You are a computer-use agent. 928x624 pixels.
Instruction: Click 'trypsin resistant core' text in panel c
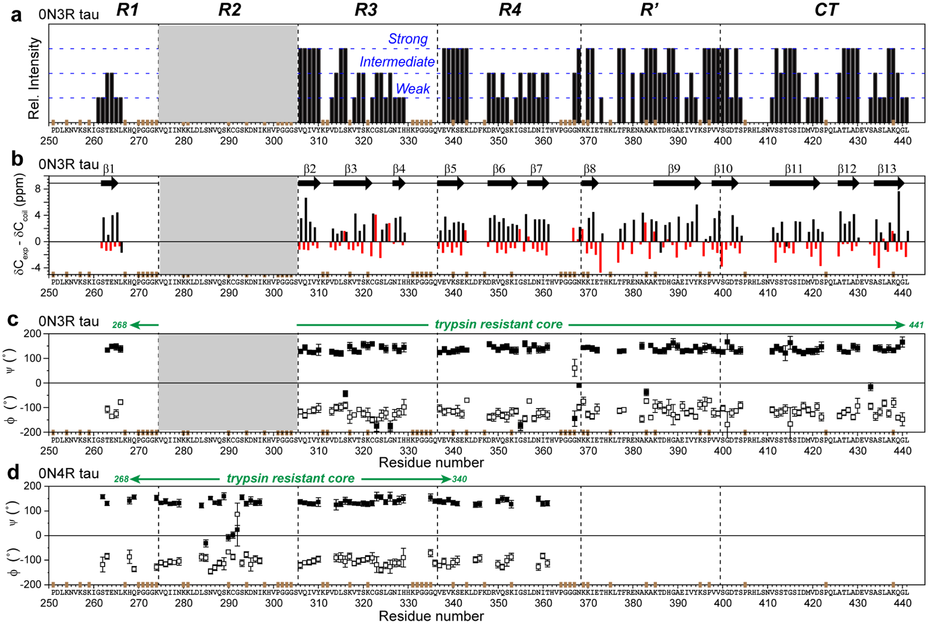point(499,324)
